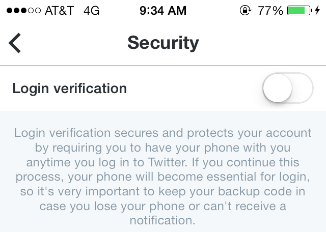Tap the rotation lock icon

(x=246, y=10)
